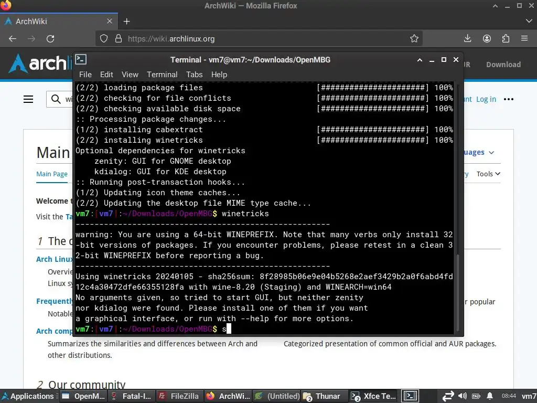Viewport: 537px width, 403px height.
Task: Roll up the terminal window
Action: point(420,60)
